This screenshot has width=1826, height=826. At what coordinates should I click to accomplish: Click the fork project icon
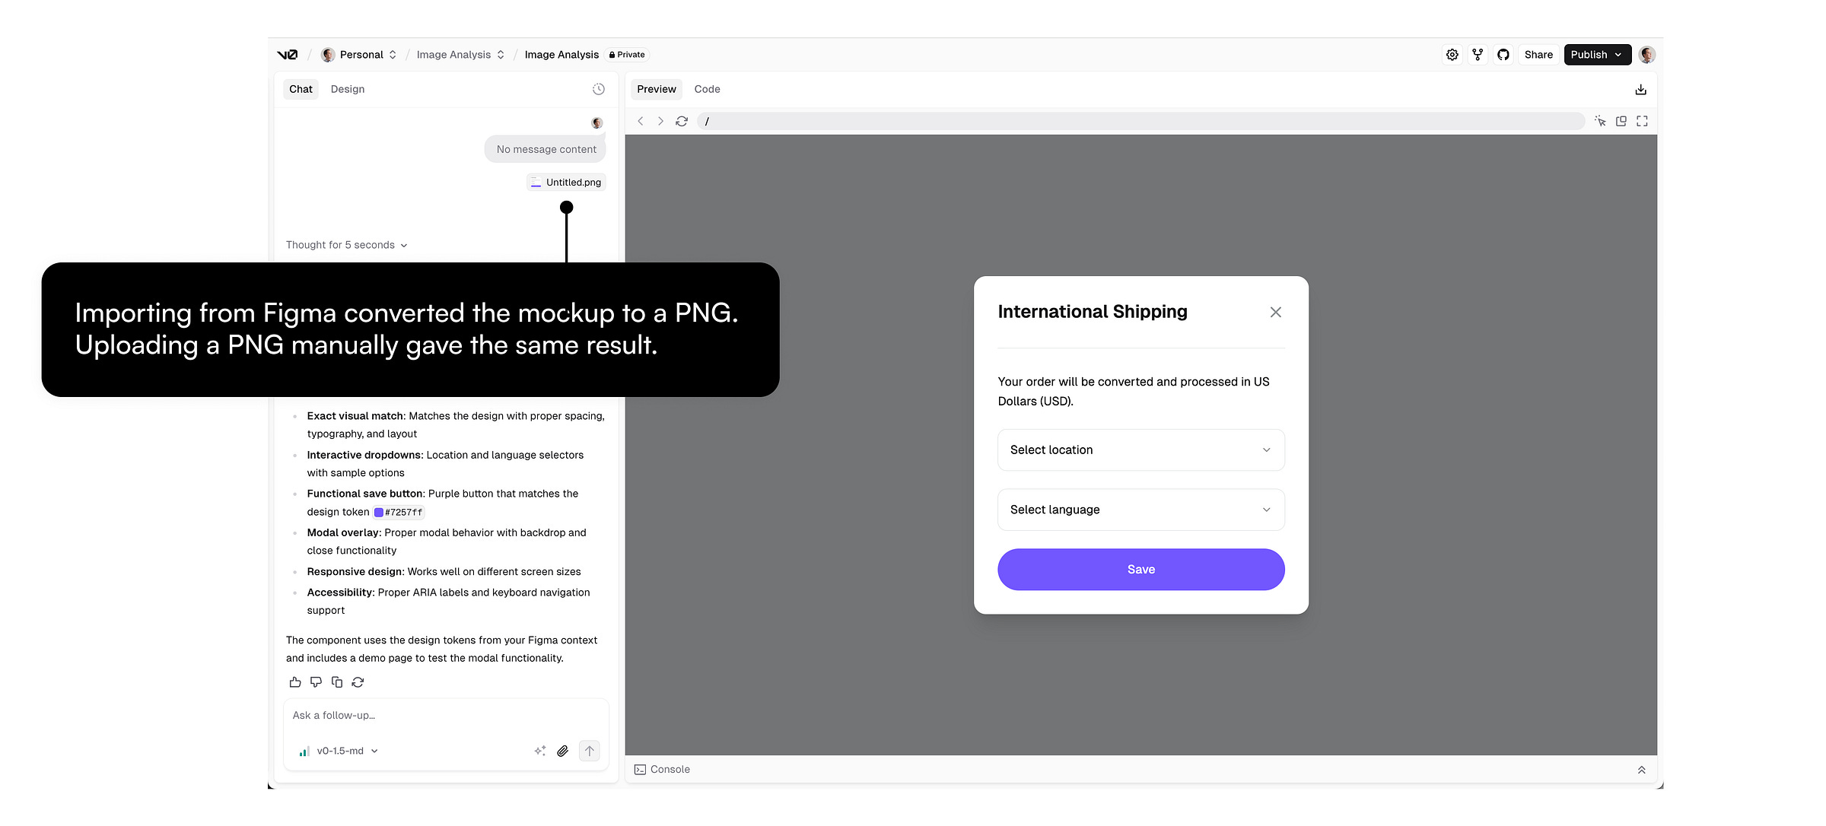[1478, 55]
